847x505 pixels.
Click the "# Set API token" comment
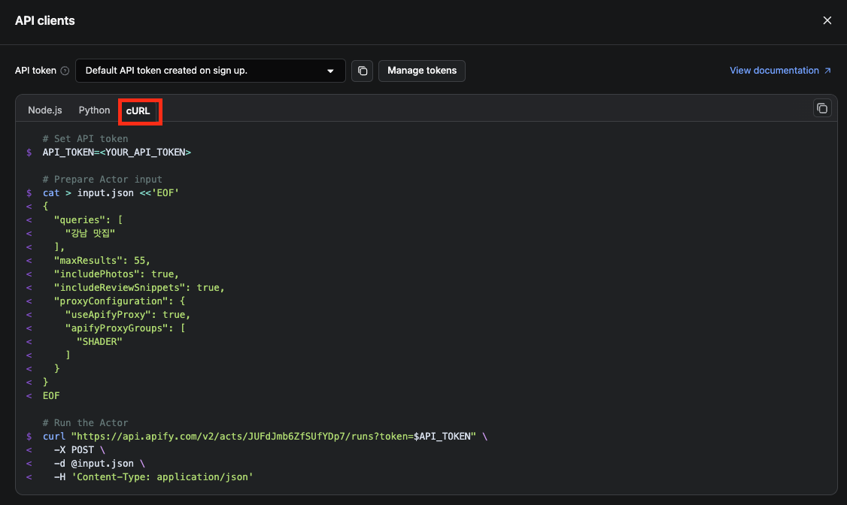(85, 139)
